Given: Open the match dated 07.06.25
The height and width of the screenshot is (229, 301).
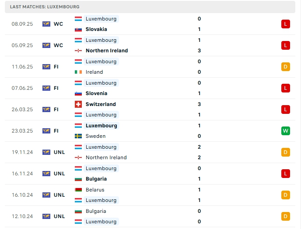Looking at the screenshot, I should pyautogui.click(x=150, y=88).
